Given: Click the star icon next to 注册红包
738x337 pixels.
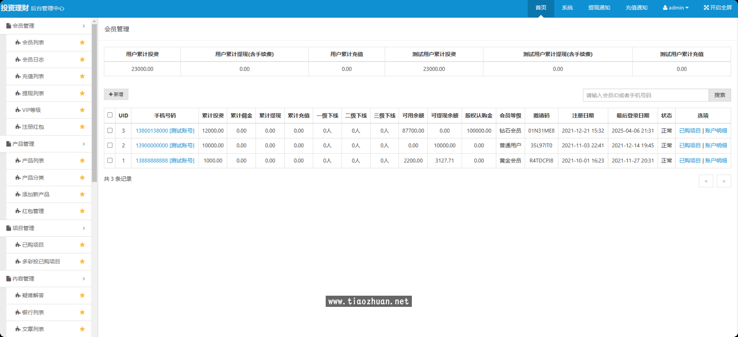Looking at the screenshot, I should (x=82, y=127).
